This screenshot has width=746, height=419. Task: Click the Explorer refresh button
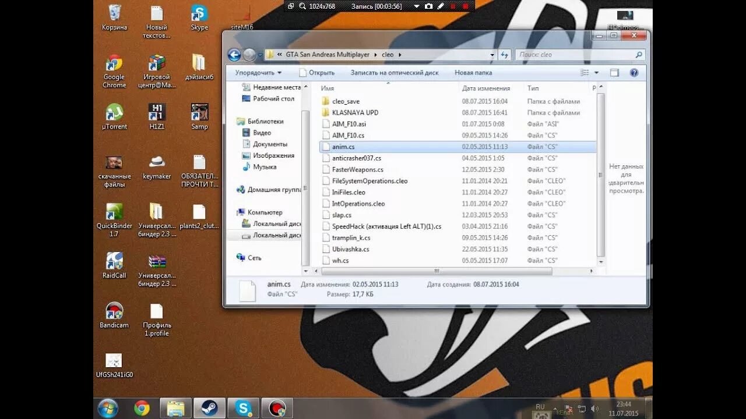505,55
